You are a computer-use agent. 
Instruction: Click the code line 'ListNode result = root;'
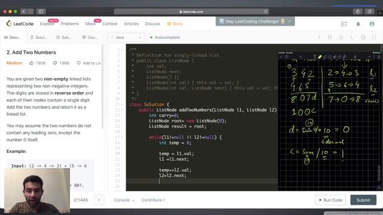[178, 127]
